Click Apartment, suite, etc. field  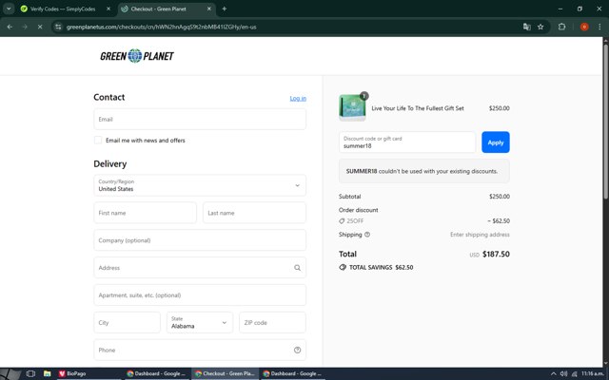click(x=200, y=295)
